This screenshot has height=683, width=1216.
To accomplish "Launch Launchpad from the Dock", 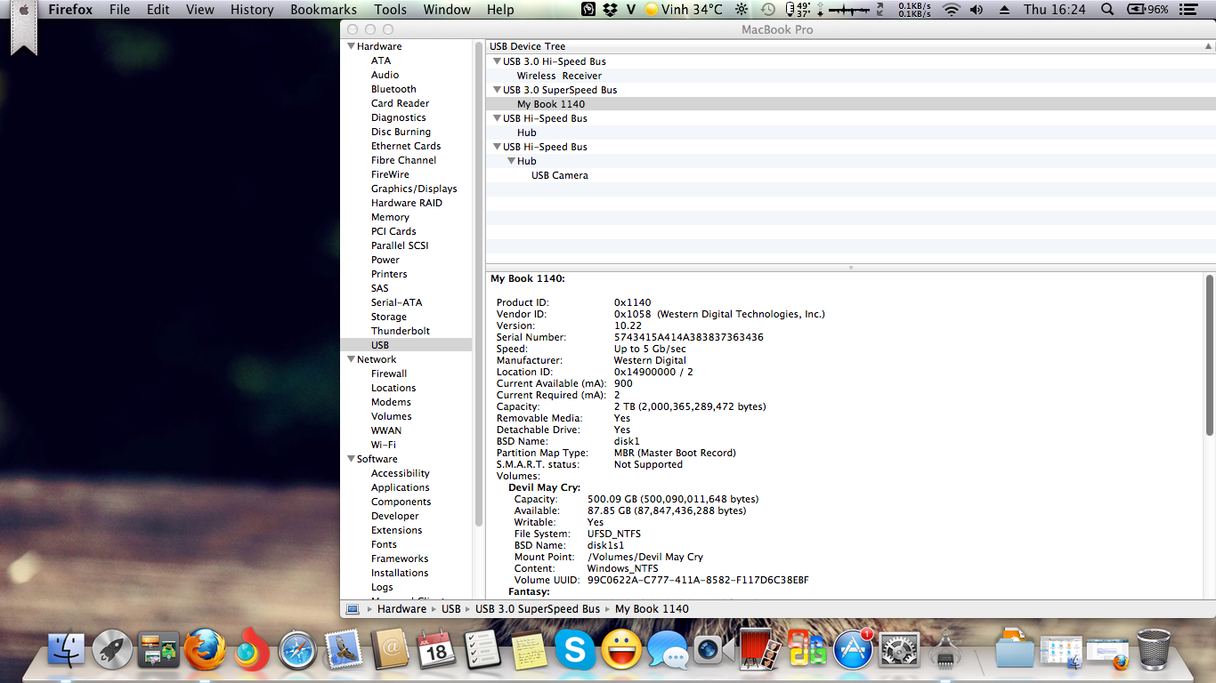I will click(112, 650).
